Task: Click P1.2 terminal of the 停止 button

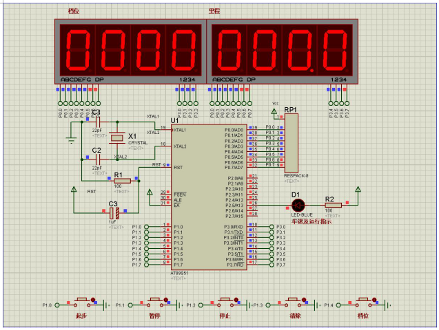Action: point(201,305)
